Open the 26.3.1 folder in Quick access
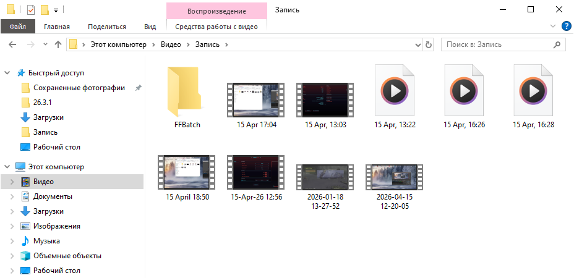The width and height of the screenshot is (574, 278). tap(43, 103)
